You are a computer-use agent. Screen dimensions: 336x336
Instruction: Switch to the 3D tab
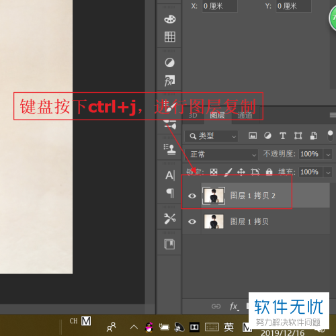click(x=193, y=116)
